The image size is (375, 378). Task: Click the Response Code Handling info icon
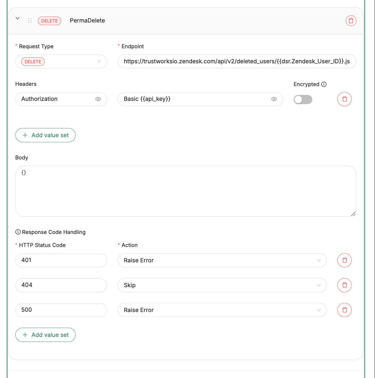[x=18, y=232]
